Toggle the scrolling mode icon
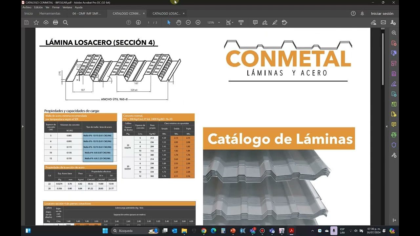420x236 pixels. 241,22
